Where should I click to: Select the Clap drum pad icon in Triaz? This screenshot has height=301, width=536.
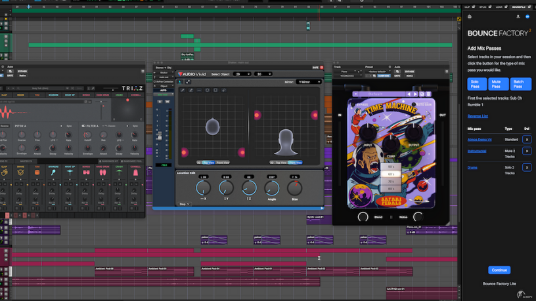click(x=4, y=172)
